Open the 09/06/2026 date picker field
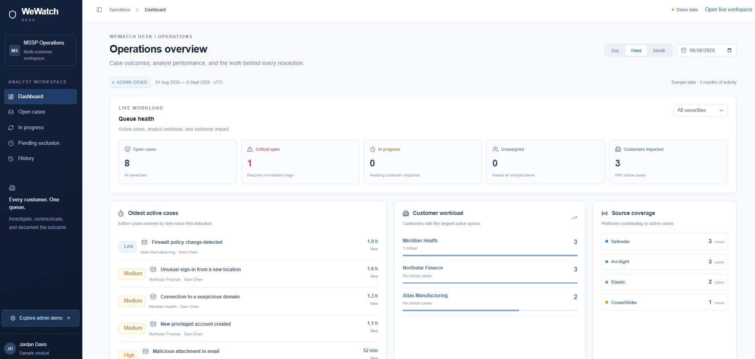Screen dimensions: 755x359 (706, 50)
